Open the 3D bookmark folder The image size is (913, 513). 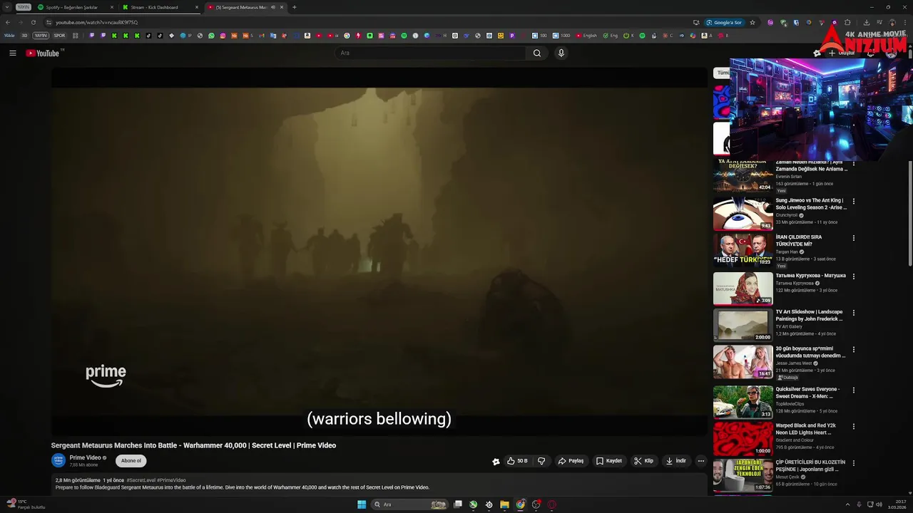24,36
